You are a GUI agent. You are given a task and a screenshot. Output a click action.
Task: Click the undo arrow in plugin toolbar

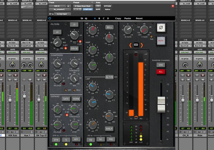point(82,18)
